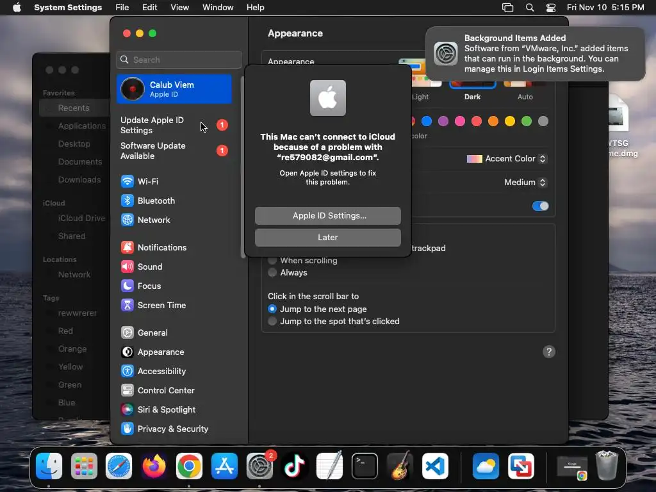Open the Window menu
The height and width of the screenshot is (492, 656).
point(218,8)
